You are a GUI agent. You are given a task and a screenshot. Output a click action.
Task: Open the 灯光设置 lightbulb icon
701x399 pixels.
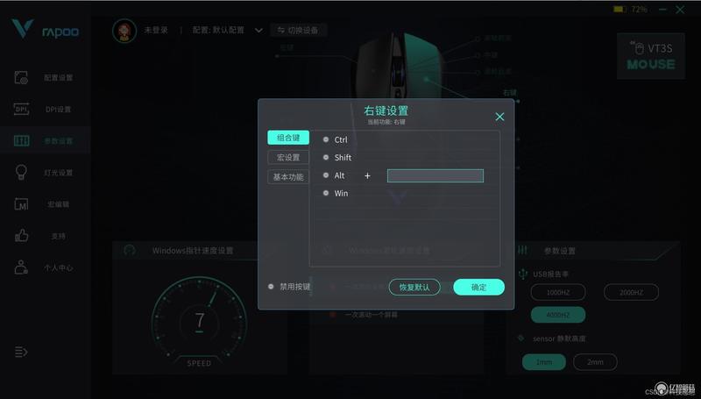pos(21,172)
